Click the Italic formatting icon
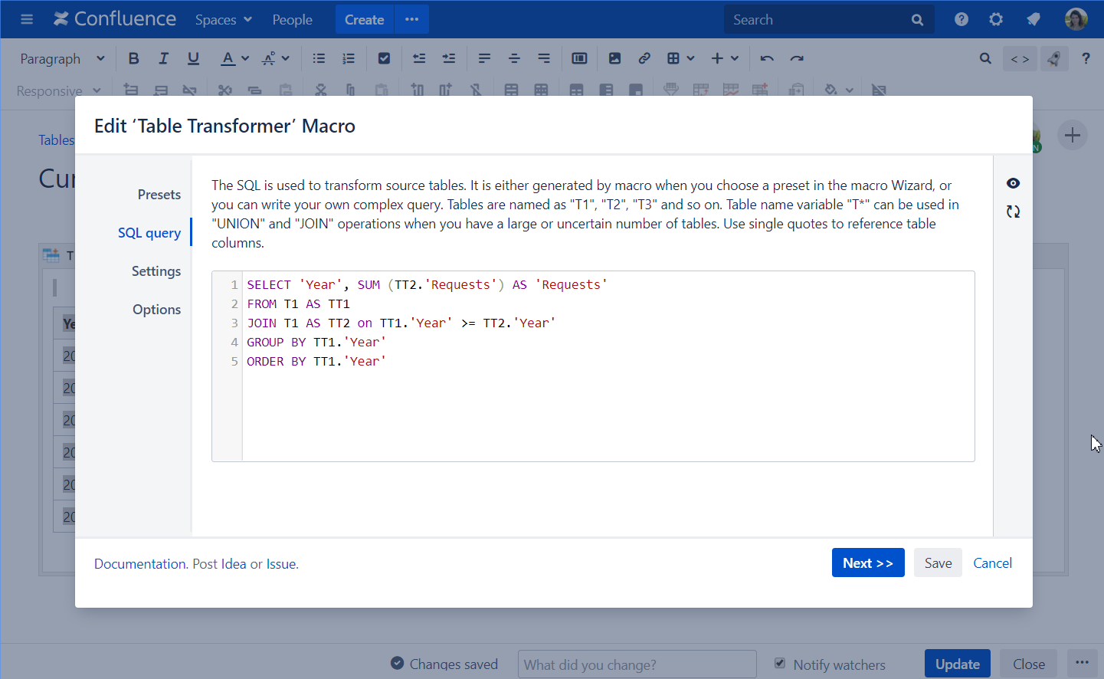The width and height of the screenshot is (1104, 679). pyautogui.click(x=163, y=58)
